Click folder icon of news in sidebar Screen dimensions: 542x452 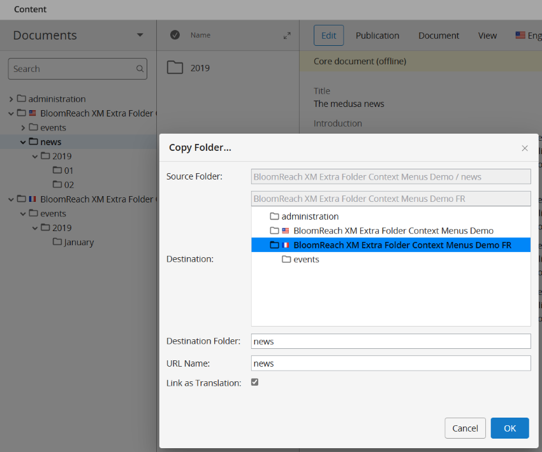33,141
